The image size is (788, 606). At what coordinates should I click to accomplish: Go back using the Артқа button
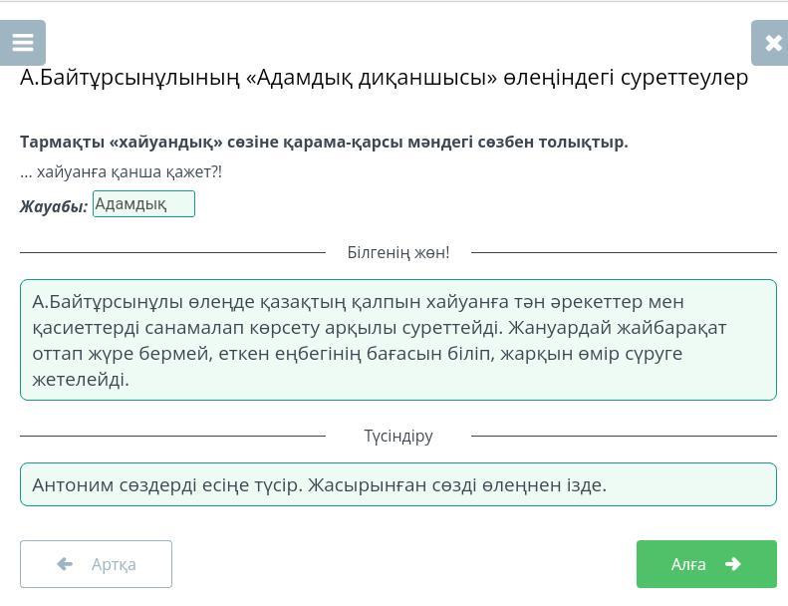point(96,564)
